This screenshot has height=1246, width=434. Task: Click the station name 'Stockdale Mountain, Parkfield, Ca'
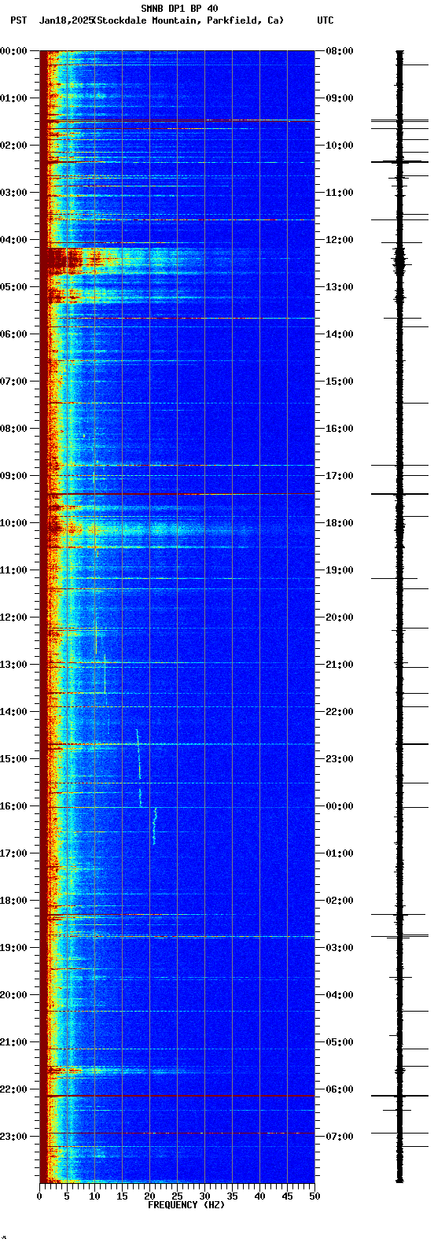[188, 20]
